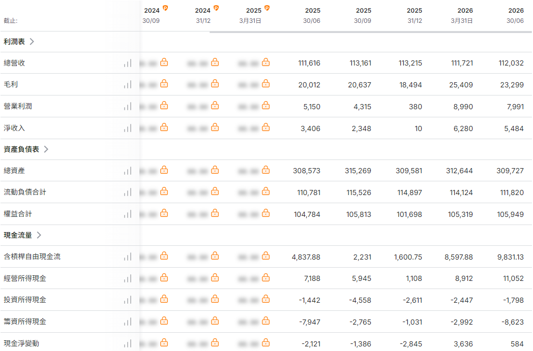Expand the 現金流量 section chevron
The image size is (533, 351).
(x=39, y=235)
